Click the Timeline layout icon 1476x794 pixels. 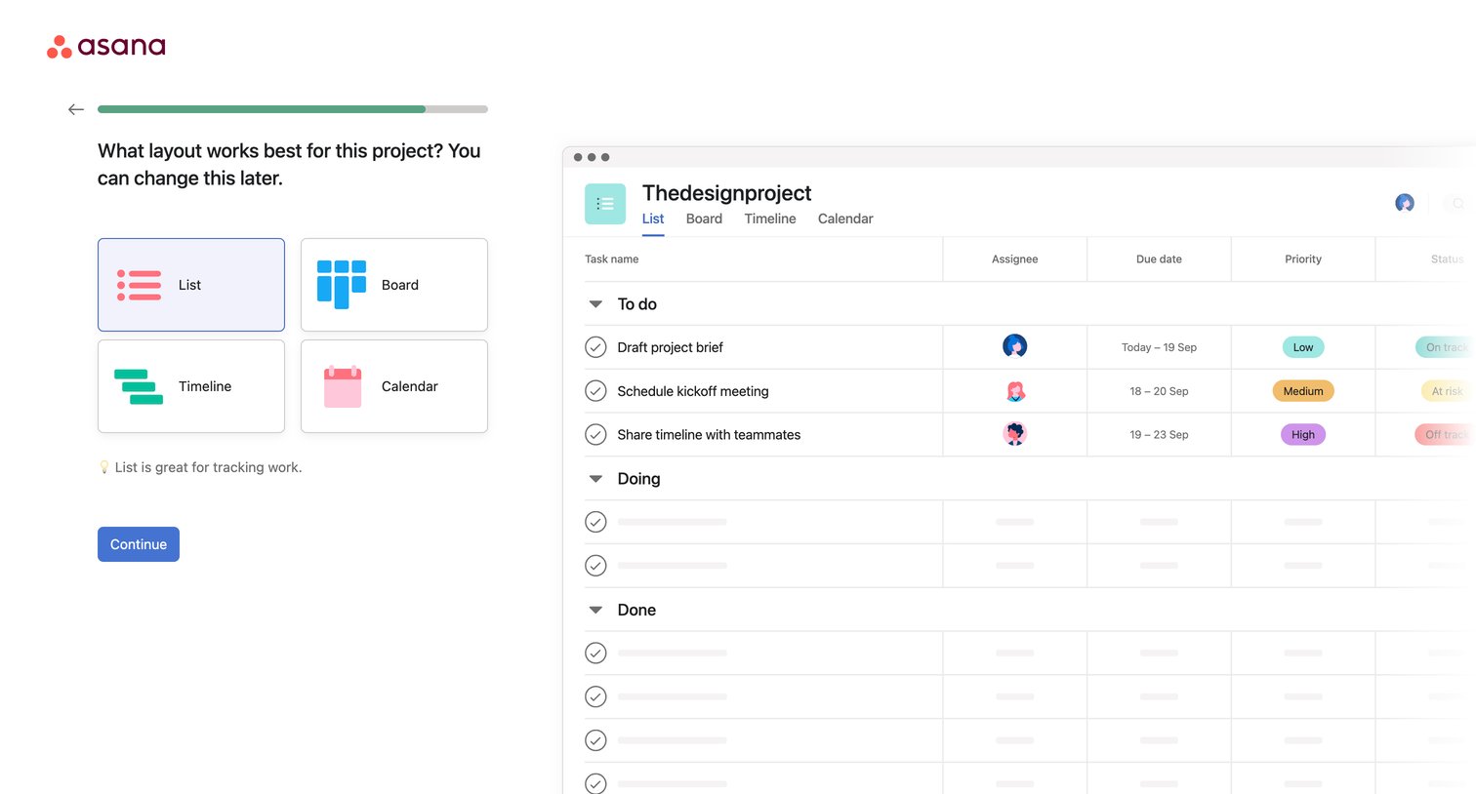139,386
